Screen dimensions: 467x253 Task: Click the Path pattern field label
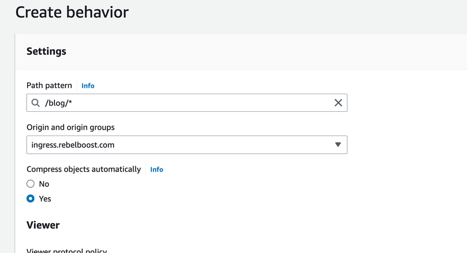[x=49, y=86]
